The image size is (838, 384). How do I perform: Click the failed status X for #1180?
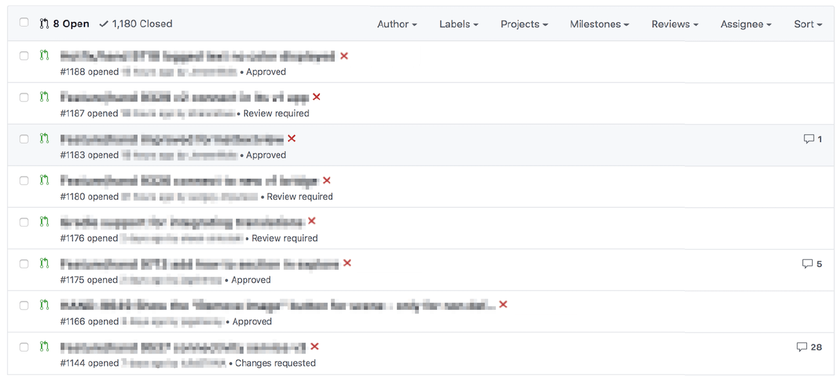pyautogui.click(x=326, y=180)
